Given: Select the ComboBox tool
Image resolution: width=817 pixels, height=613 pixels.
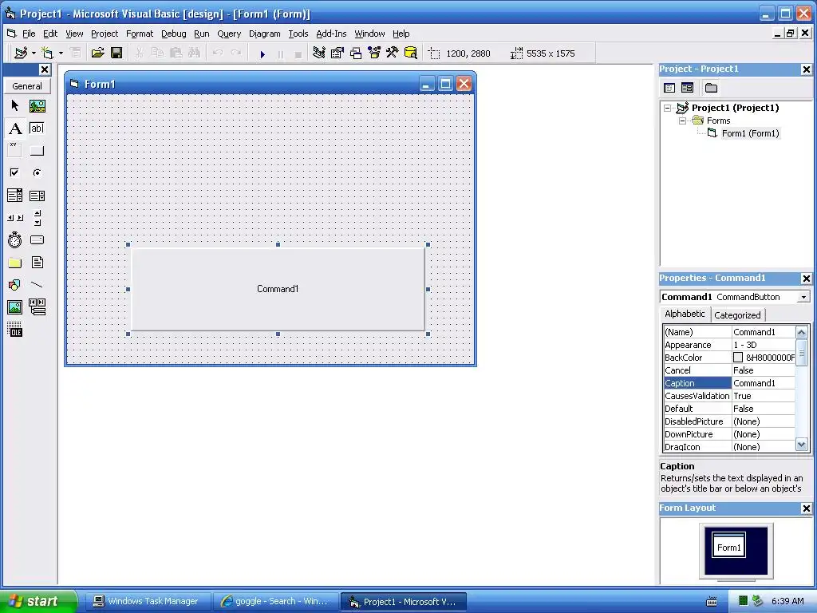Looking at the screenshot, I should click(15, 196).
